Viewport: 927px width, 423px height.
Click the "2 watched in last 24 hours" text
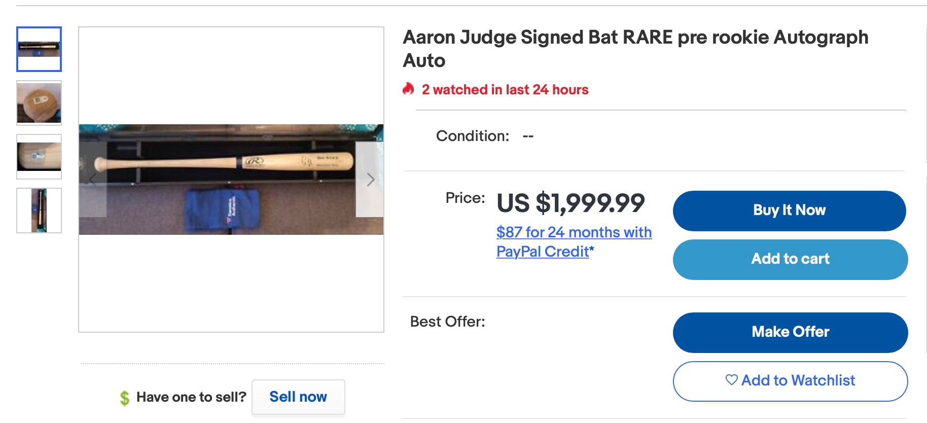tap(505, 90)
